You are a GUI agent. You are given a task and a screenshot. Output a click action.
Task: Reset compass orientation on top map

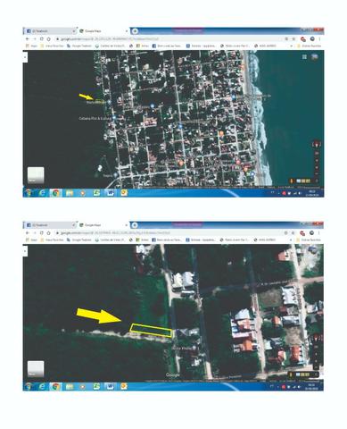[x=317, y=145]
